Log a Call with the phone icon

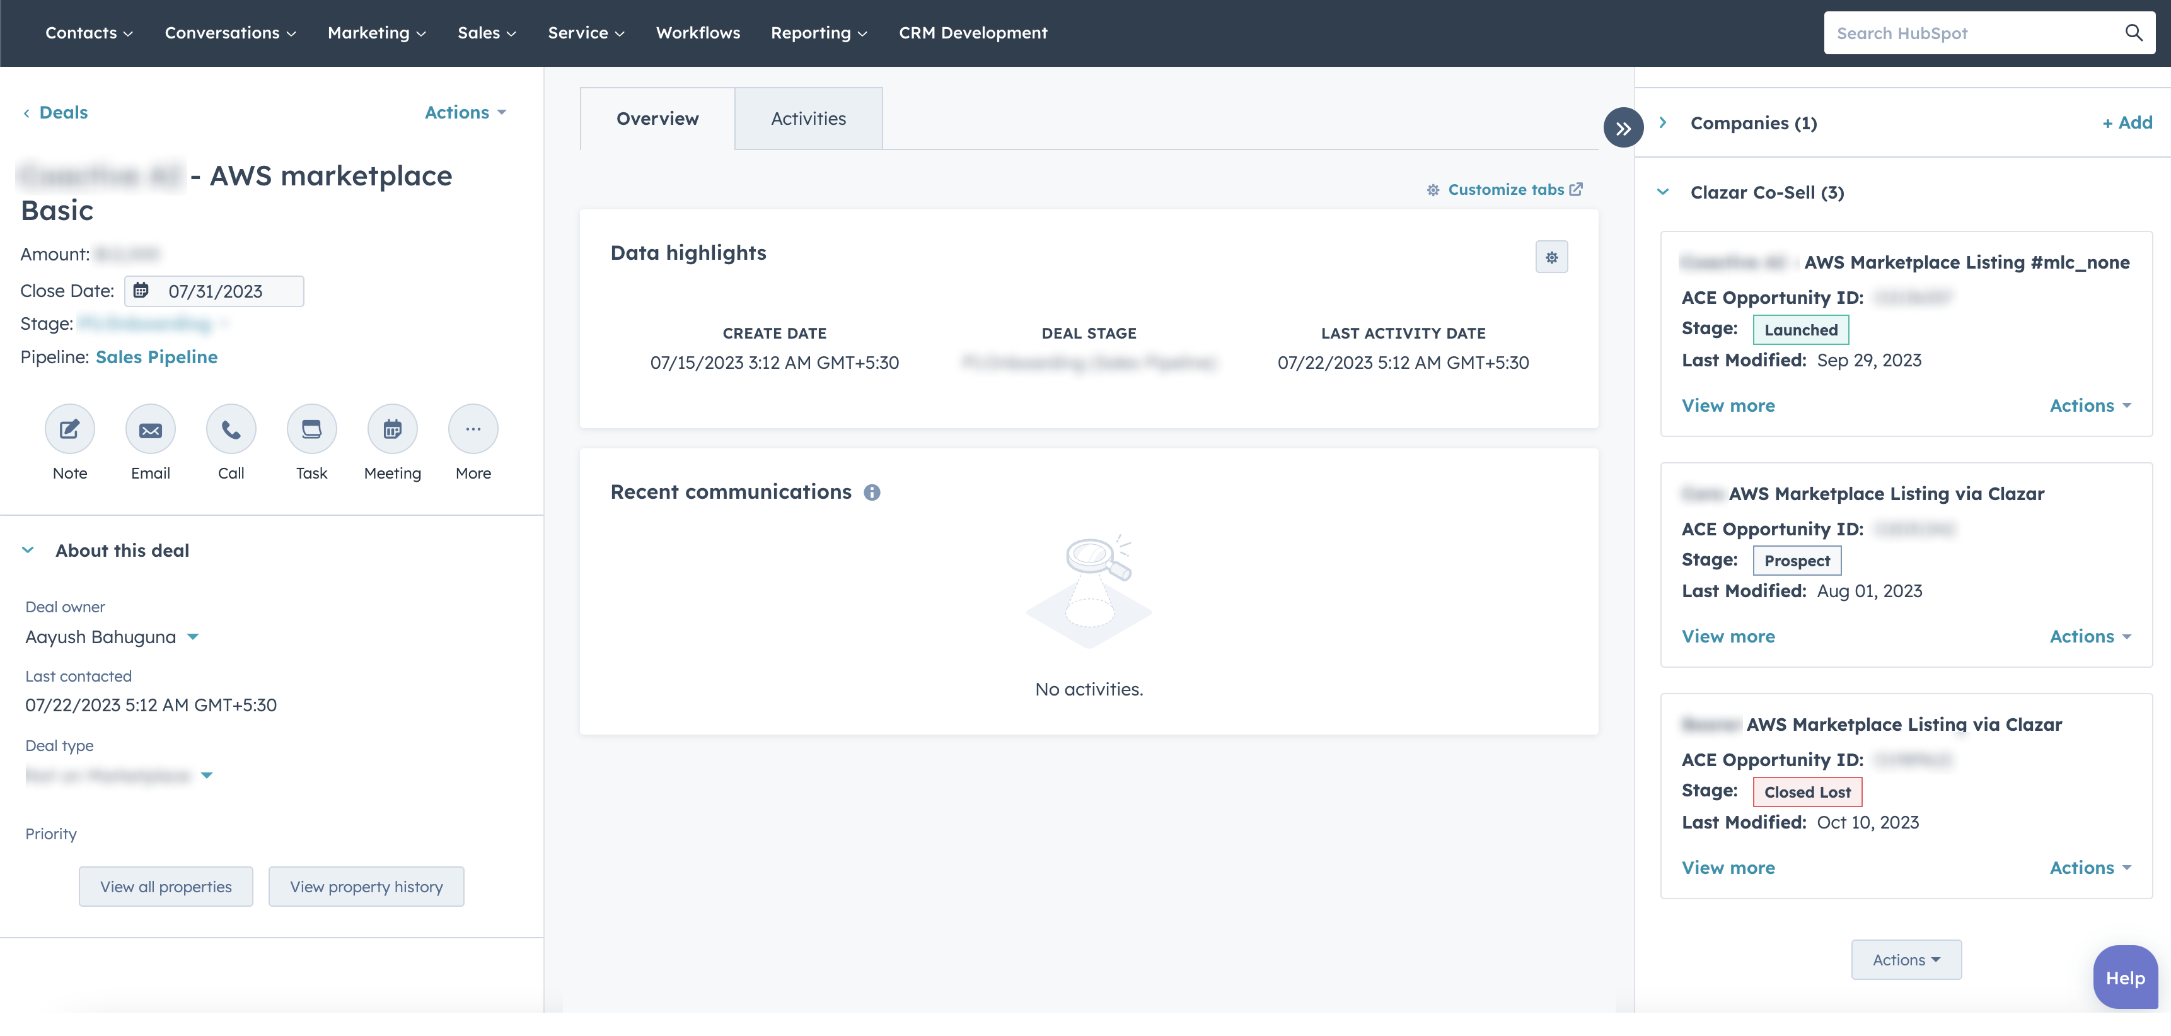coord(231,430)
